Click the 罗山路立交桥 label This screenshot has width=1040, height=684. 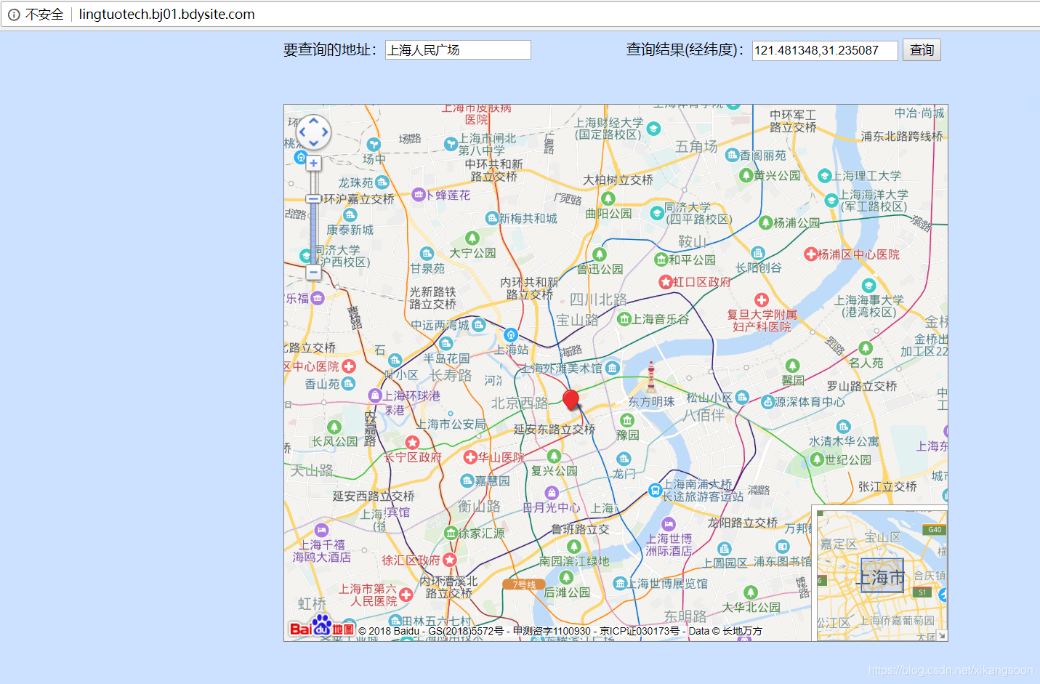862,386
